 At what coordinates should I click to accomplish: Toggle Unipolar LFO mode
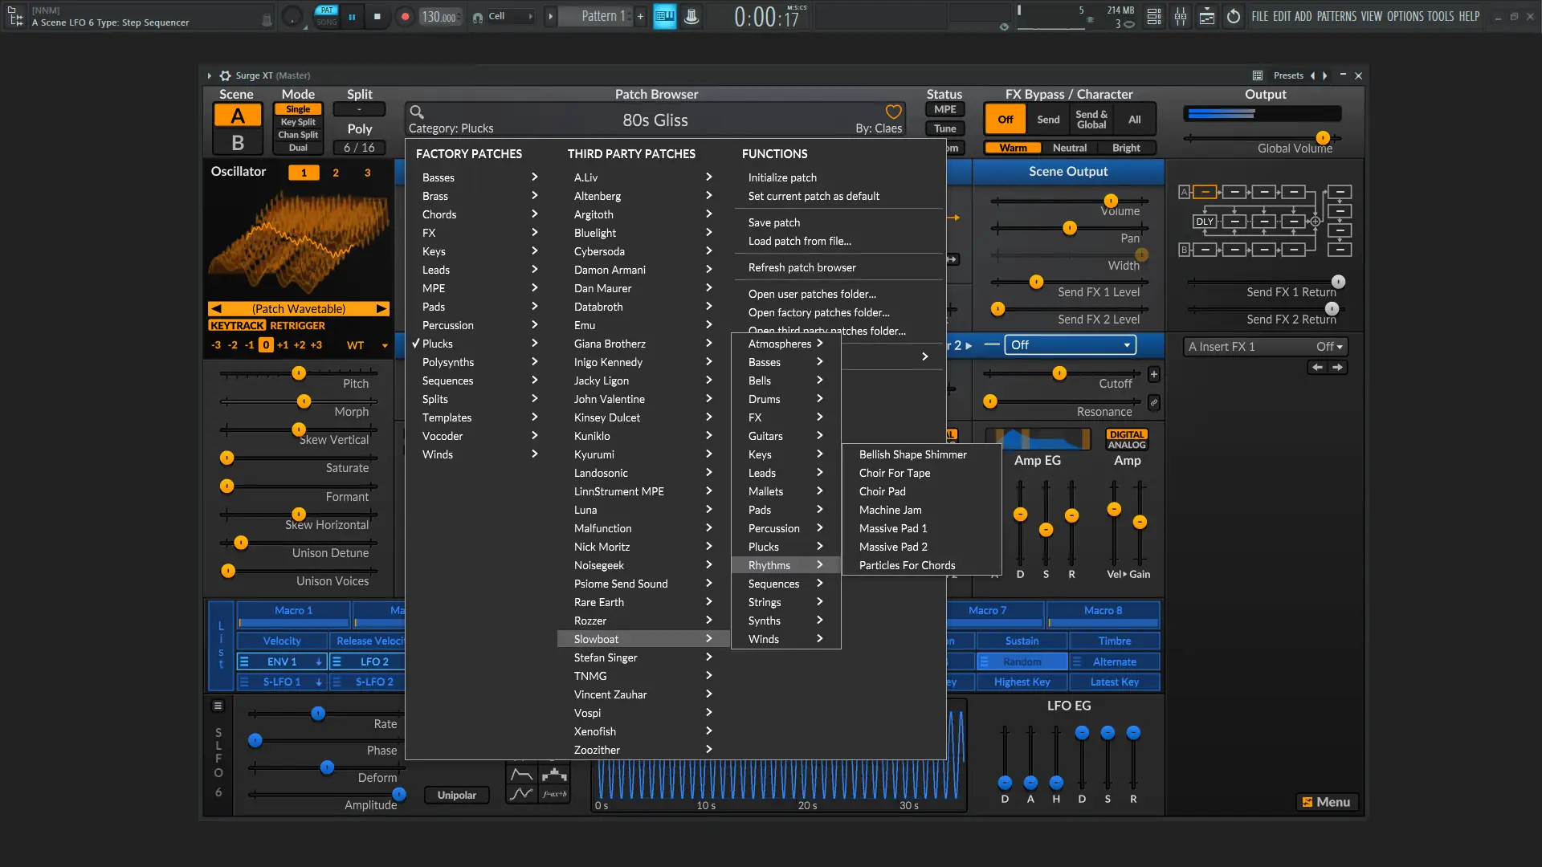456,795
